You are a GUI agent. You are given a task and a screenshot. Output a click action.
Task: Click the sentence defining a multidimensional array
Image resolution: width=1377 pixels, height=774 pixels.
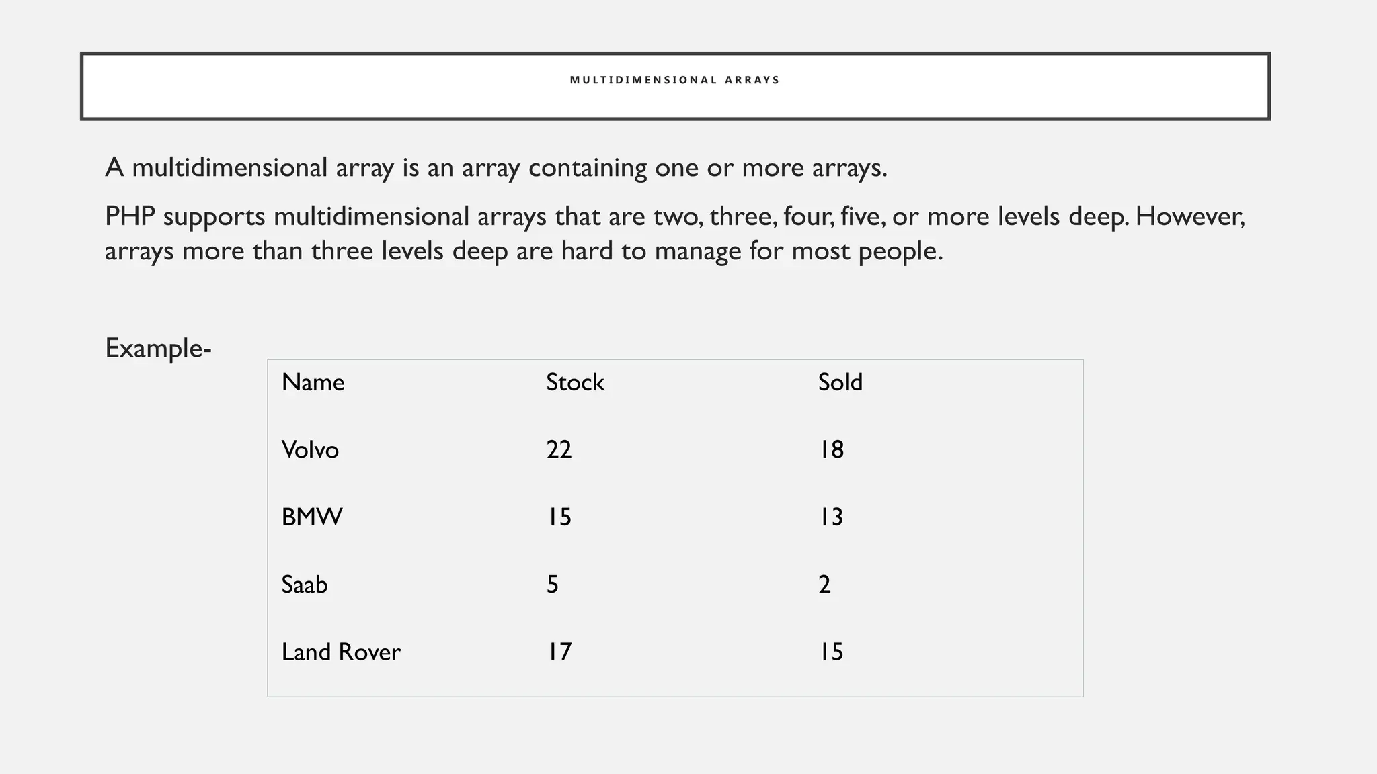pos(496,167)
